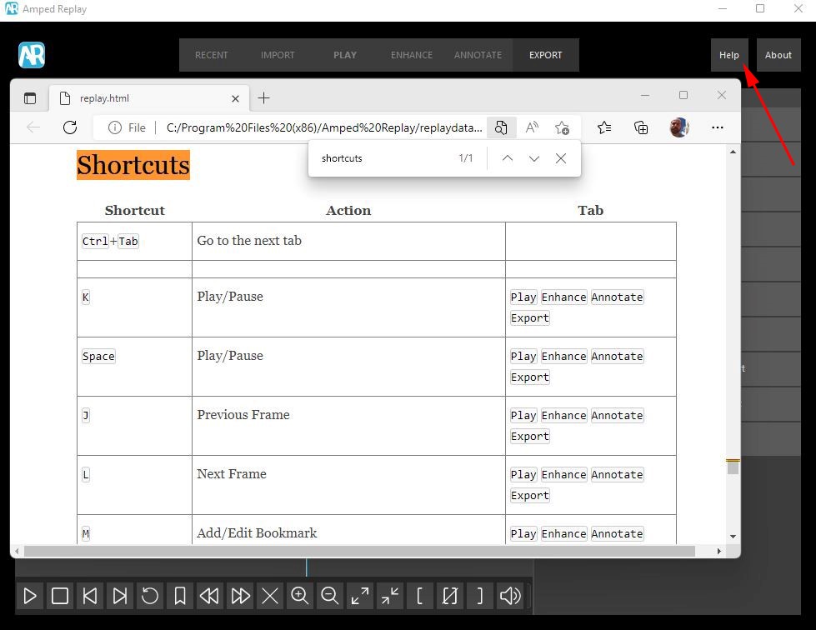Screen dimensions: 816x630
Task: Select the EXPORT tab
Action: click(545, 55)
